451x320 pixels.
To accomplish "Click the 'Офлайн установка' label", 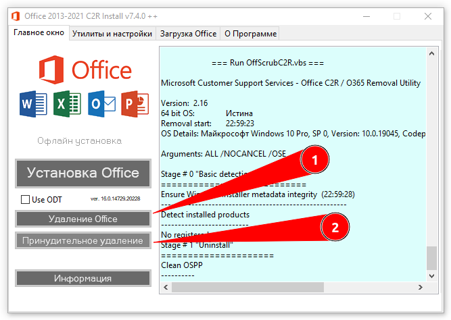I will [x=79, y=140].
